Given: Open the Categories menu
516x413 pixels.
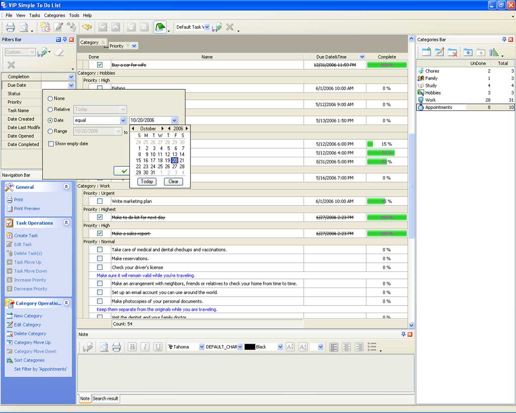Looking at the screenshot, I should tap(54, 15).
